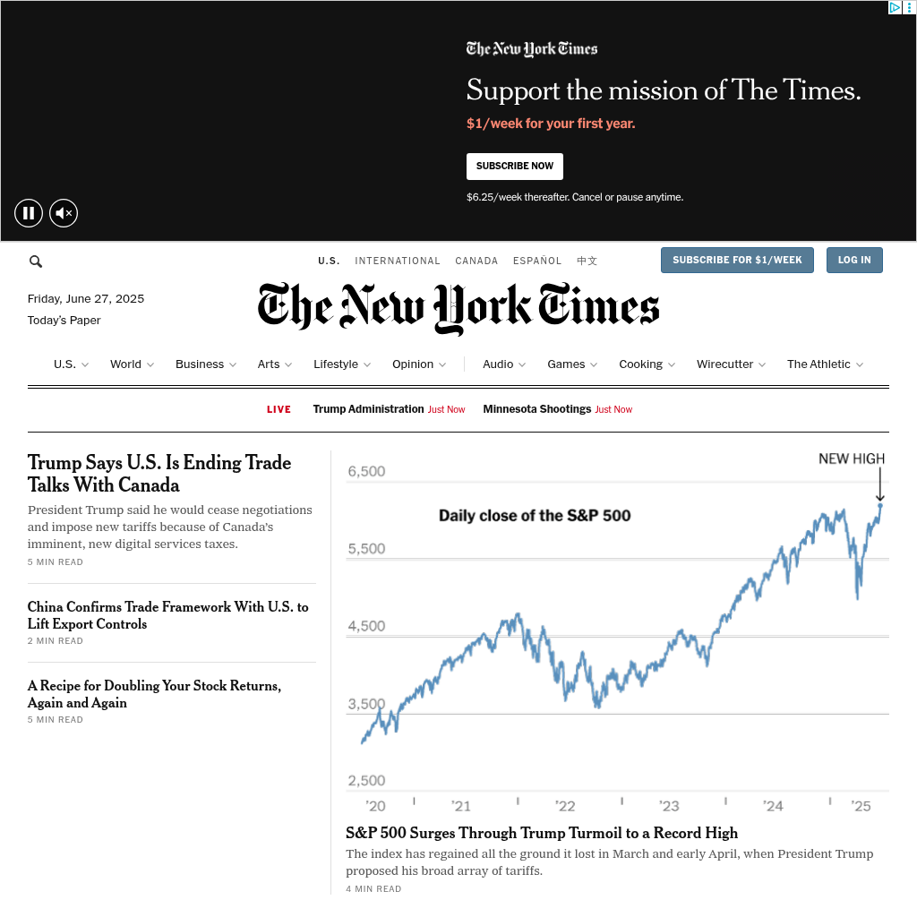The width and height of the screenshot is (917, 917).
Task: Click Subscribe for $1/Week button
Action: [737, 261]
